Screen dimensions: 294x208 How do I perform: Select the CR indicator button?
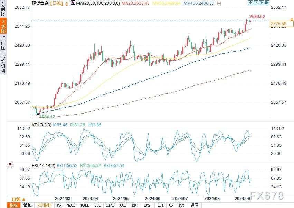tap(171, 205)
